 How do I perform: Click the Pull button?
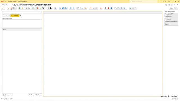coord(31,95)
